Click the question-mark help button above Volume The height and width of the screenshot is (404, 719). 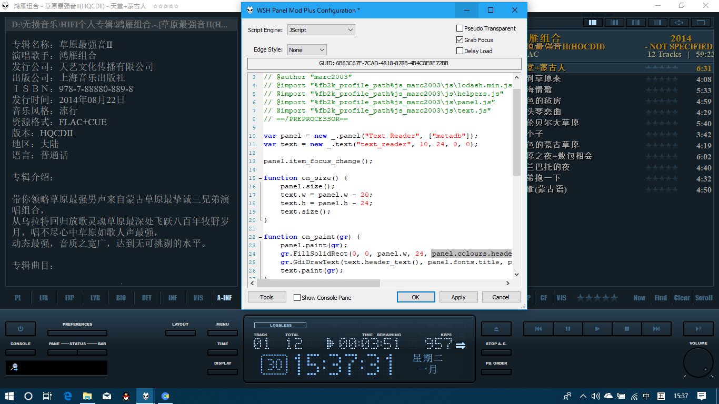coord(698,329)
